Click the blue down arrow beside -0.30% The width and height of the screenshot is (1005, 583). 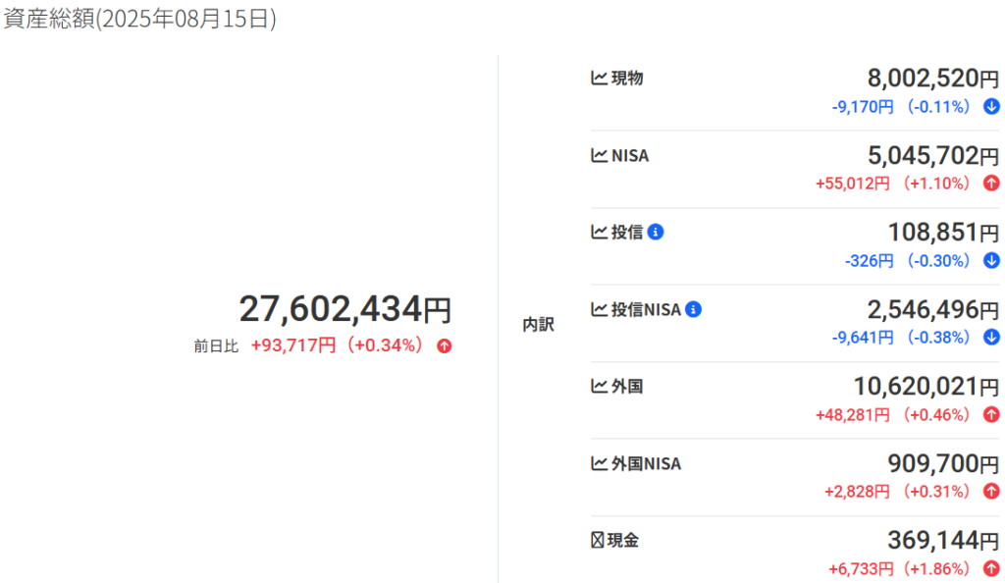tap(991, 261)
